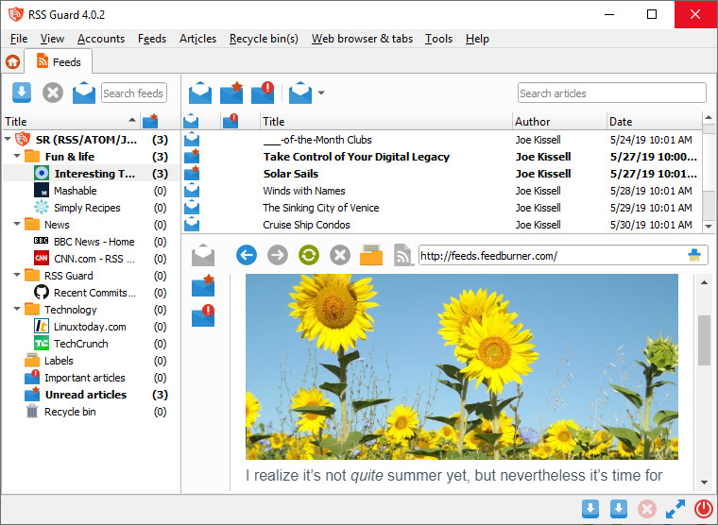Click the blue back navigation arrow
718x525 pixels.
click(x=247, y=255)
